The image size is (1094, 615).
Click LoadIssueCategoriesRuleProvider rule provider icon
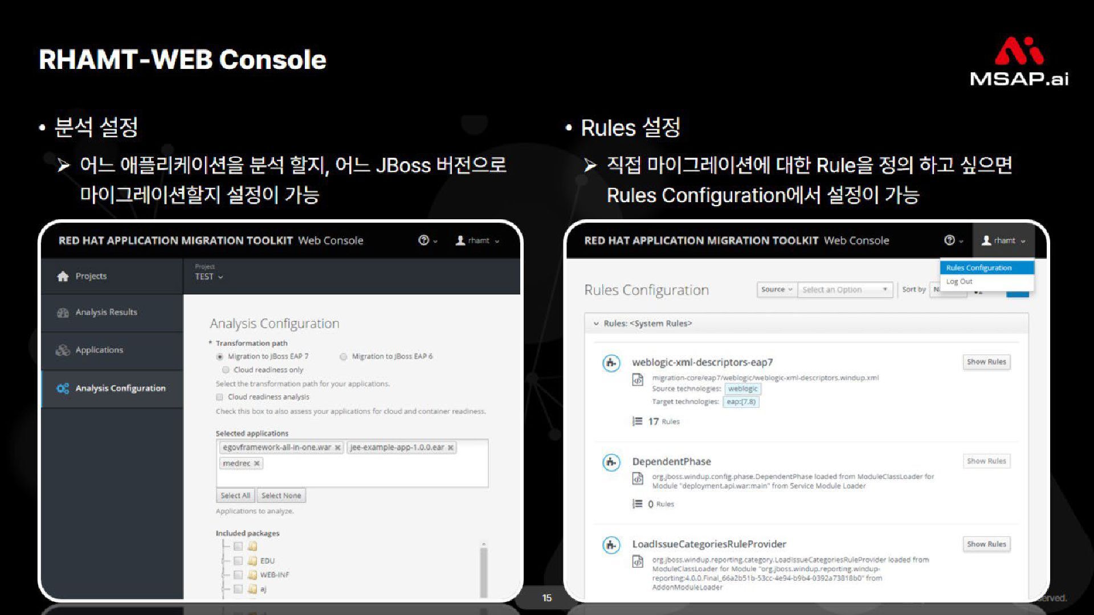click(611, 545)
